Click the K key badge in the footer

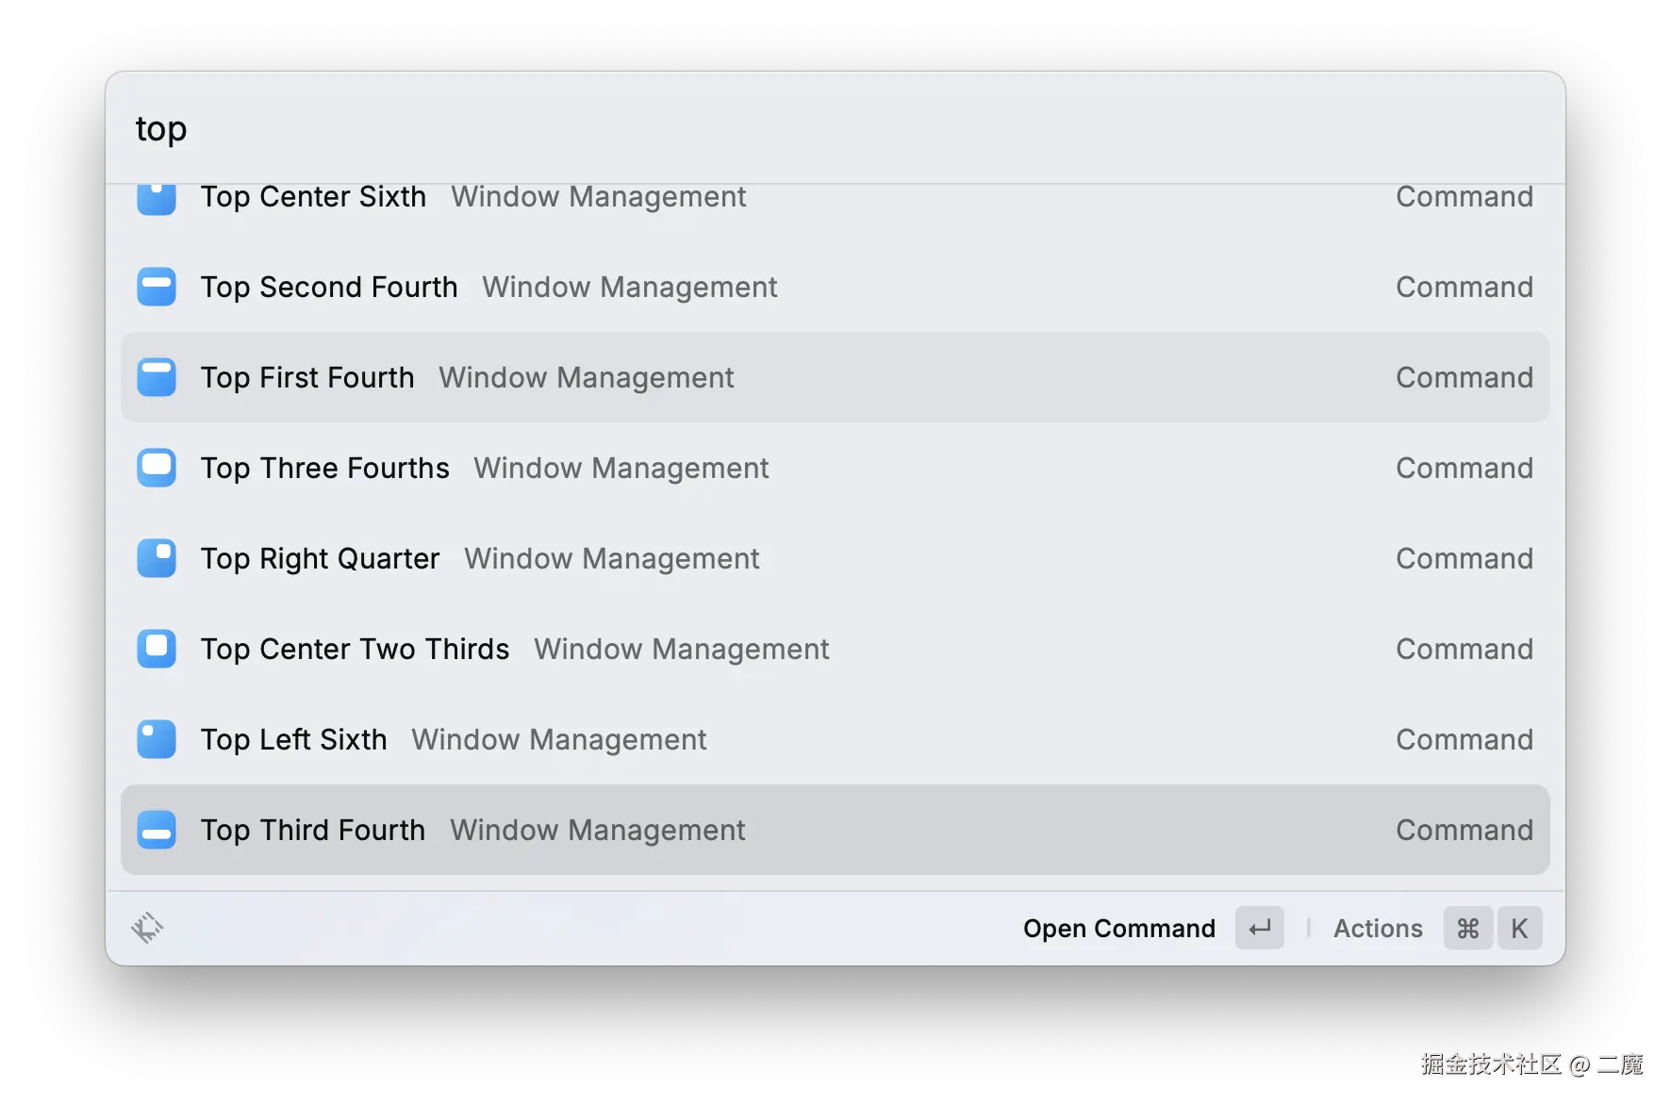(1519, 928)
